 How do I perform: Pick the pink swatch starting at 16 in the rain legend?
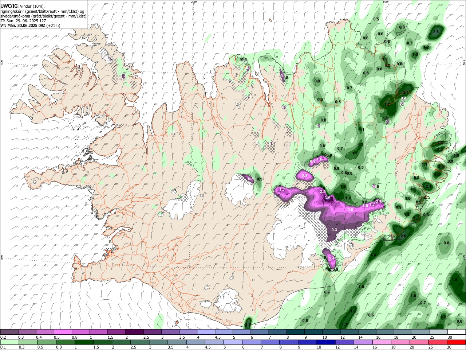(382, 342)
